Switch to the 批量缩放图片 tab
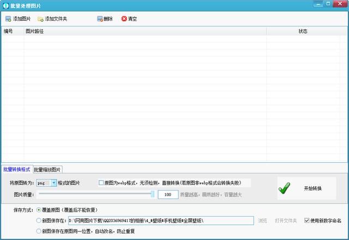The width and height of the screenshot is (349, 240). pos(48,169)
